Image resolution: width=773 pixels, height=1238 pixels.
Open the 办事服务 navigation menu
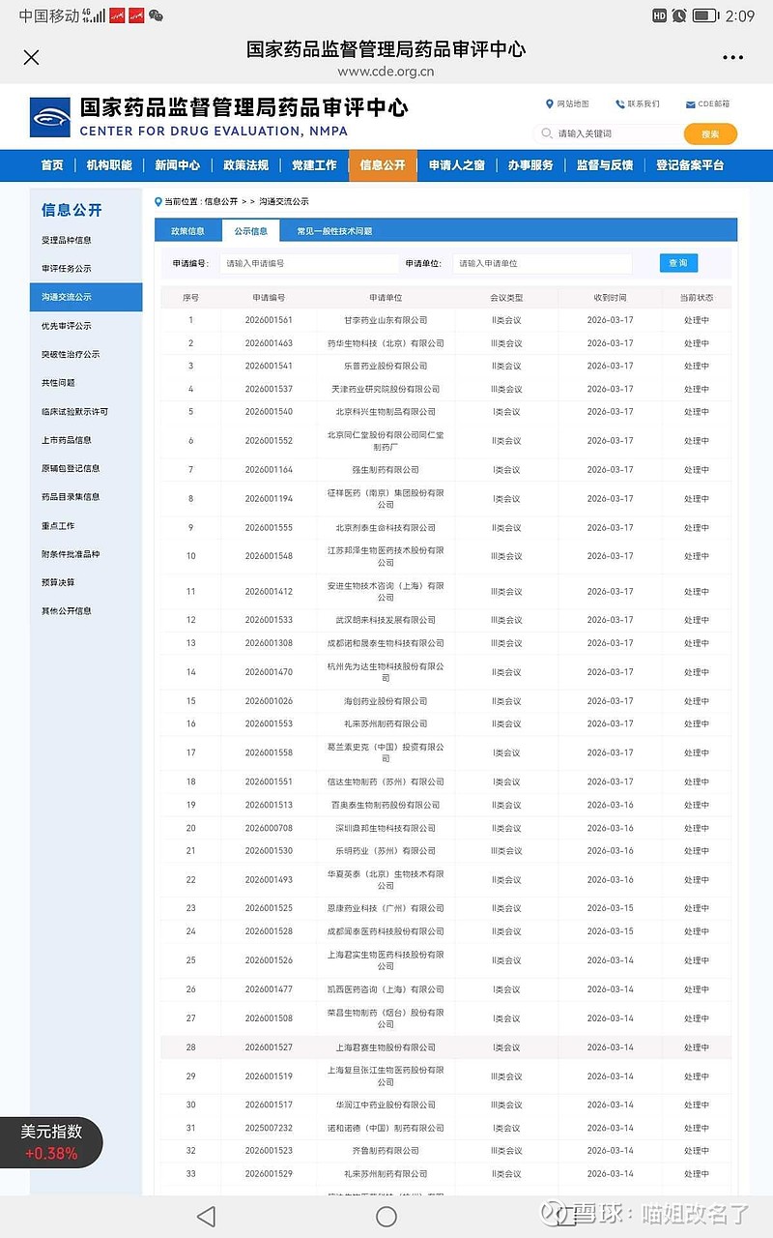pos(530,165)
